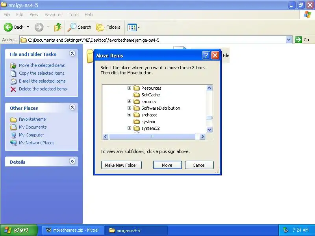Select the Resources folder in tree
This screenshot has height=236, width=315.
coord(151,88)
